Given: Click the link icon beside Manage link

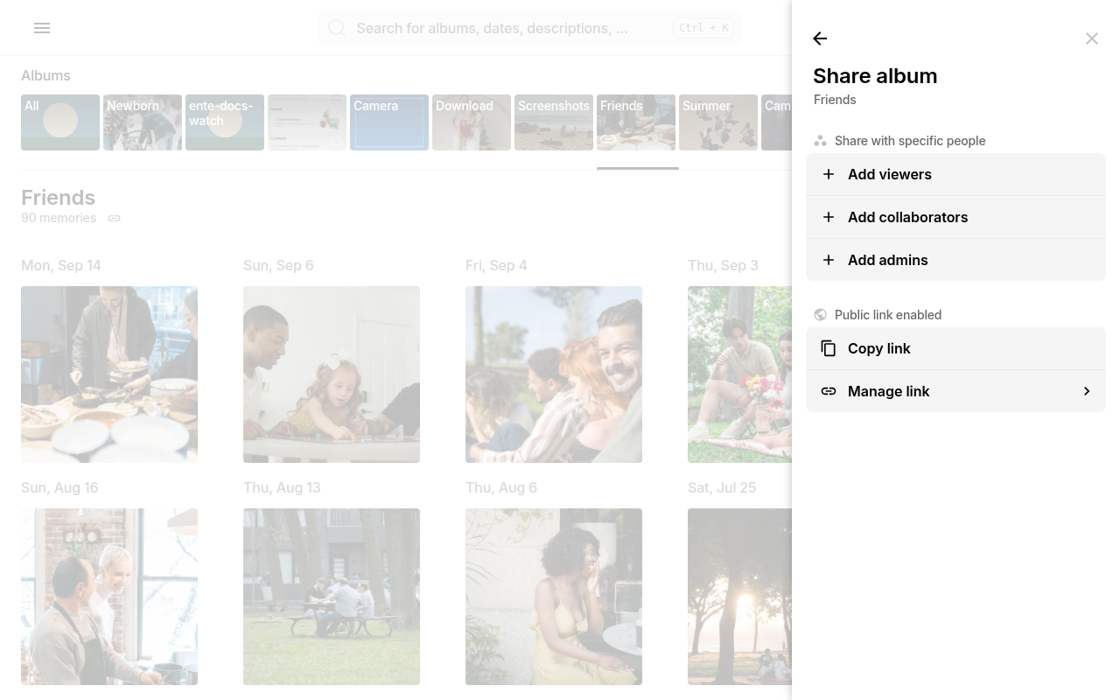Looking at the screenshot, I should coord(829,391).
